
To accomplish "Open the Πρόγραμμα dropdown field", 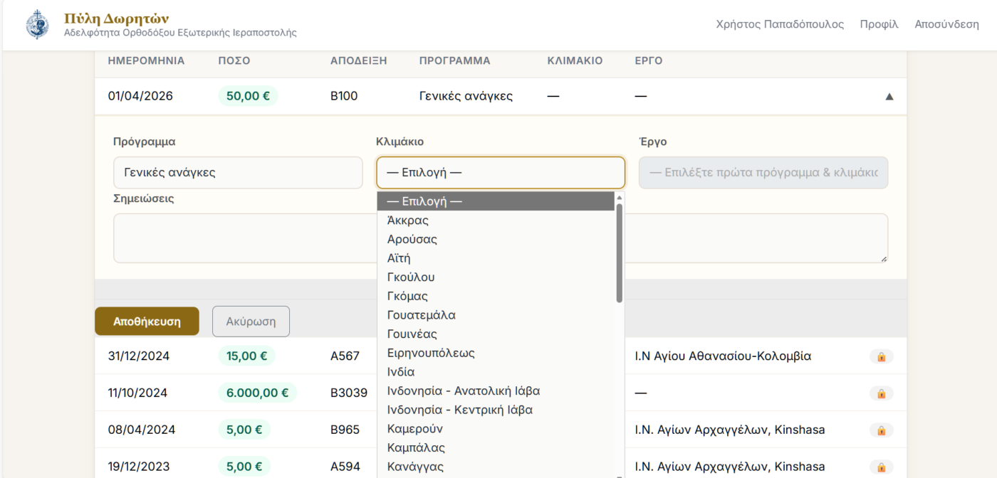I will pos(238,173).
